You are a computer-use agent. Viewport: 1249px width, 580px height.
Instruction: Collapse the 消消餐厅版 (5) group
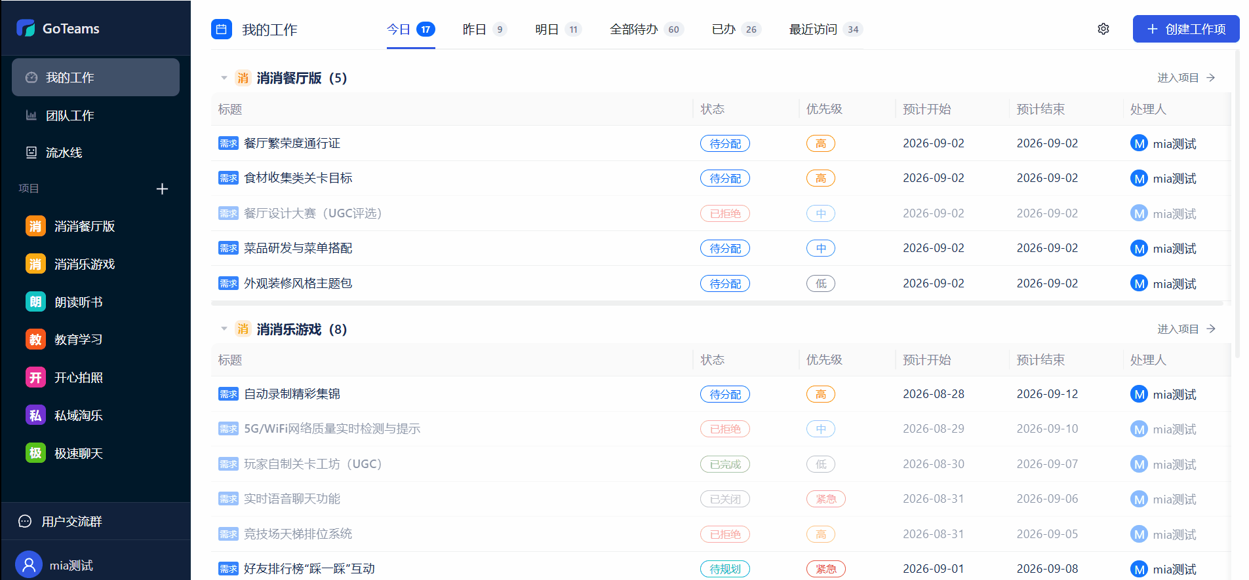click(224, 78)
